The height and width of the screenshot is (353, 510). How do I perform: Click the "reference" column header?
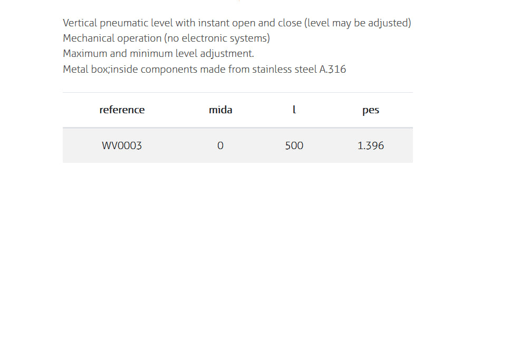122,110
